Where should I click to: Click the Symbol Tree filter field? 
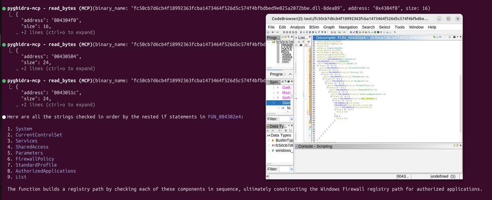coord(285,119)
